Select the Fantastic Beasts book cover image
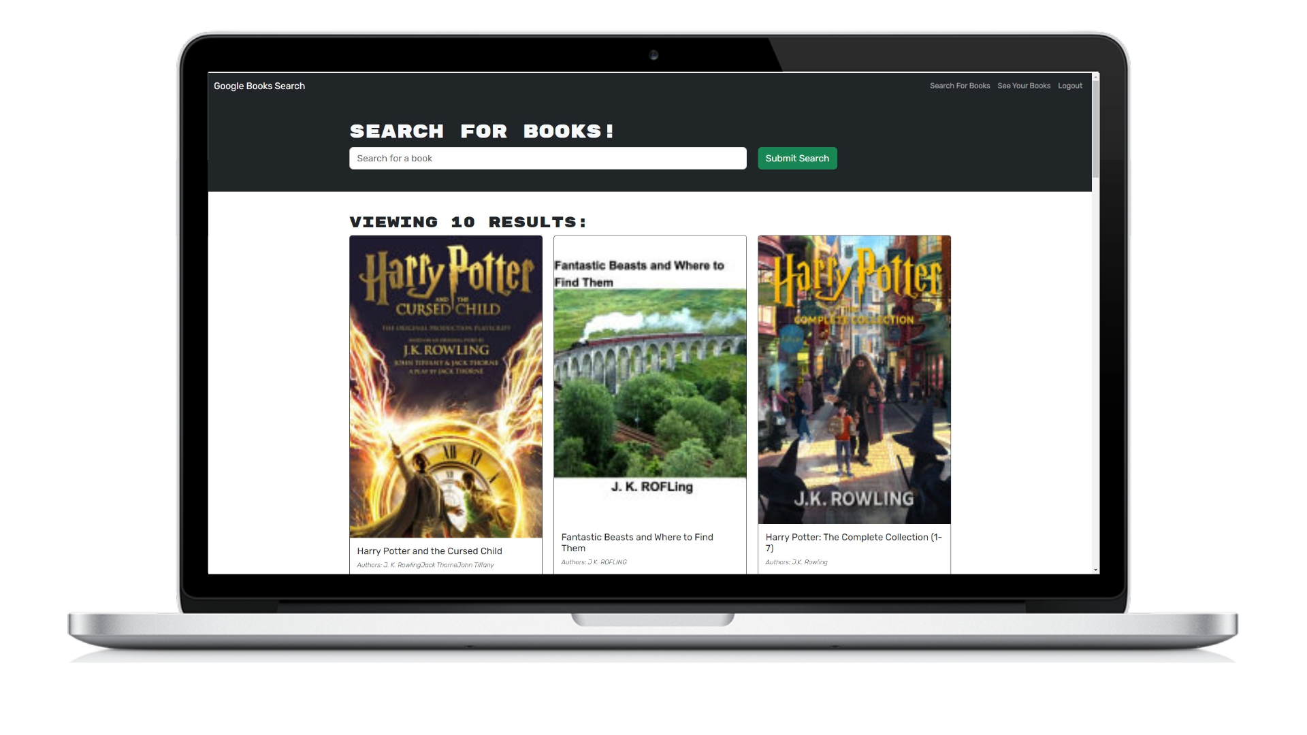Image resolution: width=1307 pixels, height=735 pixels. tap(650, 380)
